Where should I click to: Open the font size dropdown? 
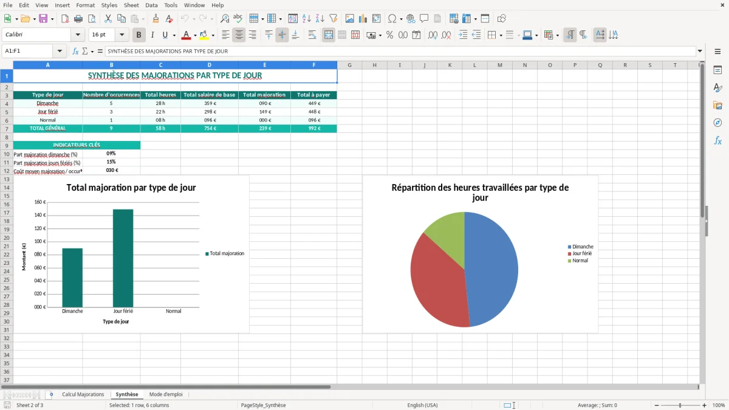122,35
